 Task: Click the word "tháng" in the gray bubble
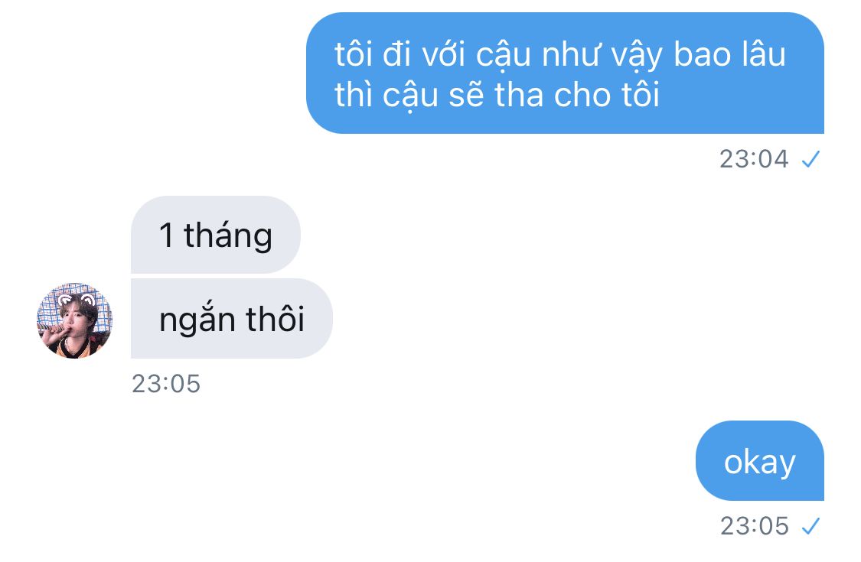228,236
